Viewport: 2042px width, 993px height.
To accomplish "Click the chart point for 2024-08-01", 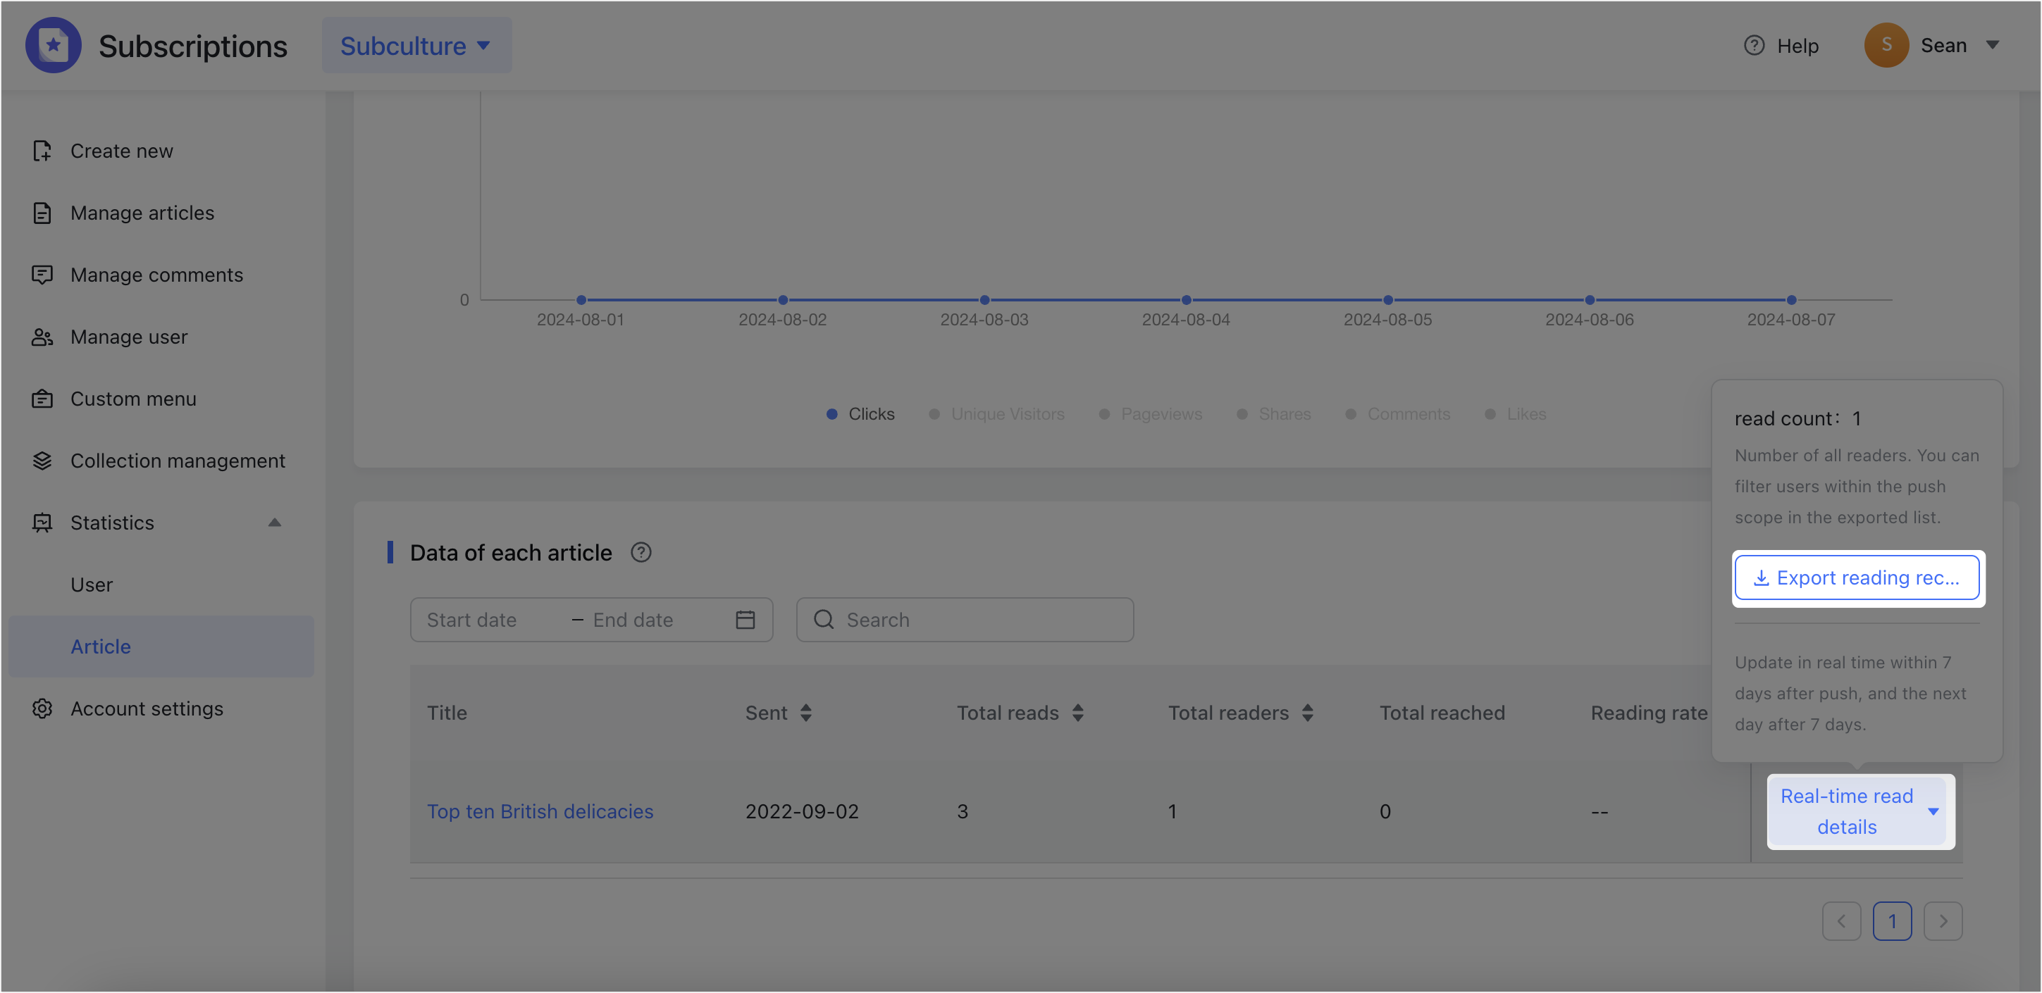I will (581, 299).
